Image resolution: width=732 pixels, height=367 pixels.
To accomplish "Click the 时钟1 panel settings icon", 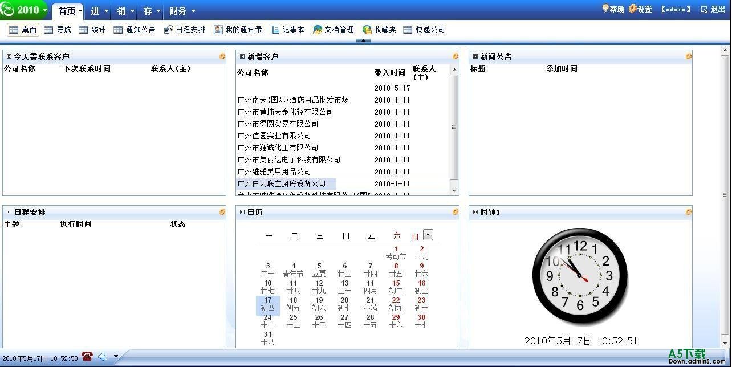I will (x=689, y=212).
